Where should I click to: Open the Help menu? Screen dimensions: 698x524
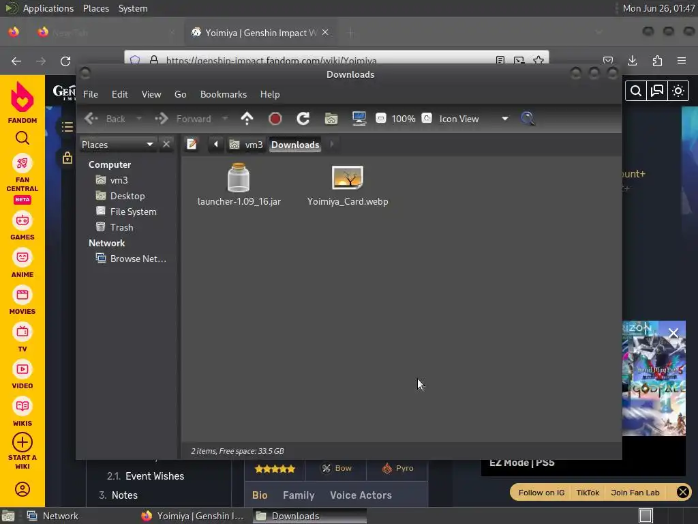pos(270,94)
